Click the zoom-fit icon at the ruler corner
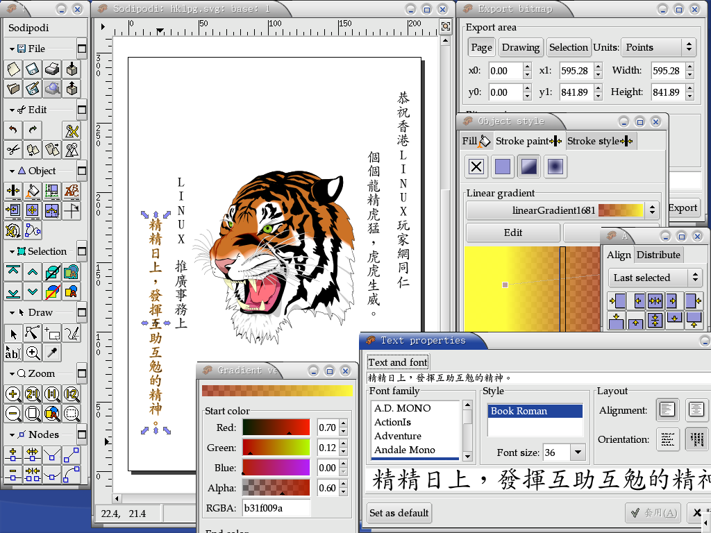 pyautogui.click(x=446, y=26)
